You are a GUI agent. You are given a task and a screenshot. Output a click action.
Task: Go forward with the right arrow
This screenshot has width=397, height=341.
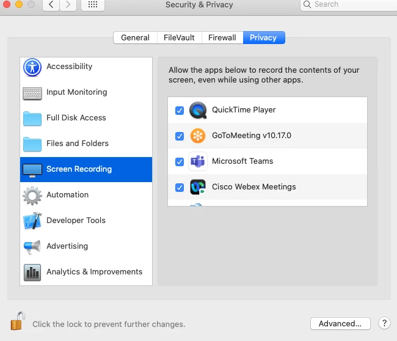click(68, 4)
